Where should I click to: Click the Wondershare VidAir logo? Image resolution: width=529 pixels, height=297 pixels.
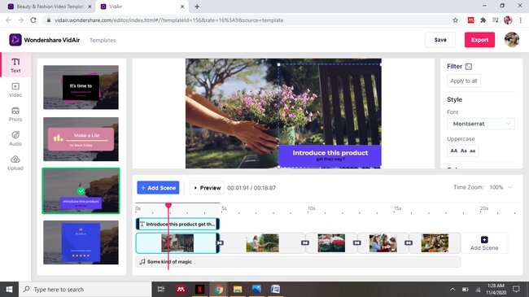tap(45, 40)
